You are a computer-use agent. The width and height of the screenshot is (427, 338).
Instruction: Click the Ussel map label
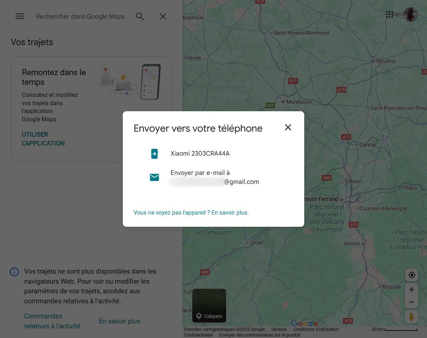point(257,243)
